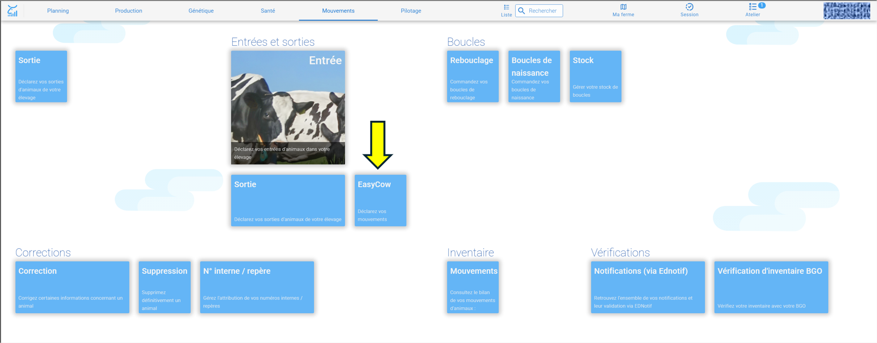Image resolution: width=877 pixels, height=343 pixels.
Task: Open the Sortie tile under Entrées et sorties
Action: [288, 201]
